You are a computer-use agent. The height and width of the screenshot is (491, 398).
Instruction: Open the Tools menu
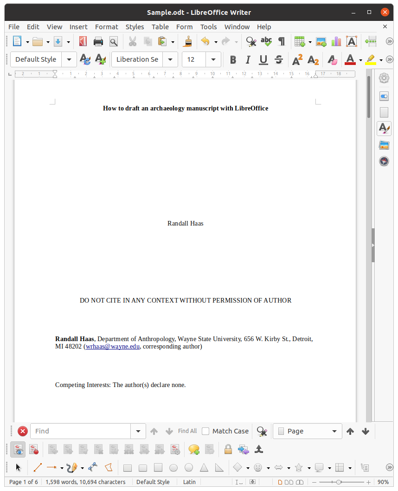[x=208, y=27]
